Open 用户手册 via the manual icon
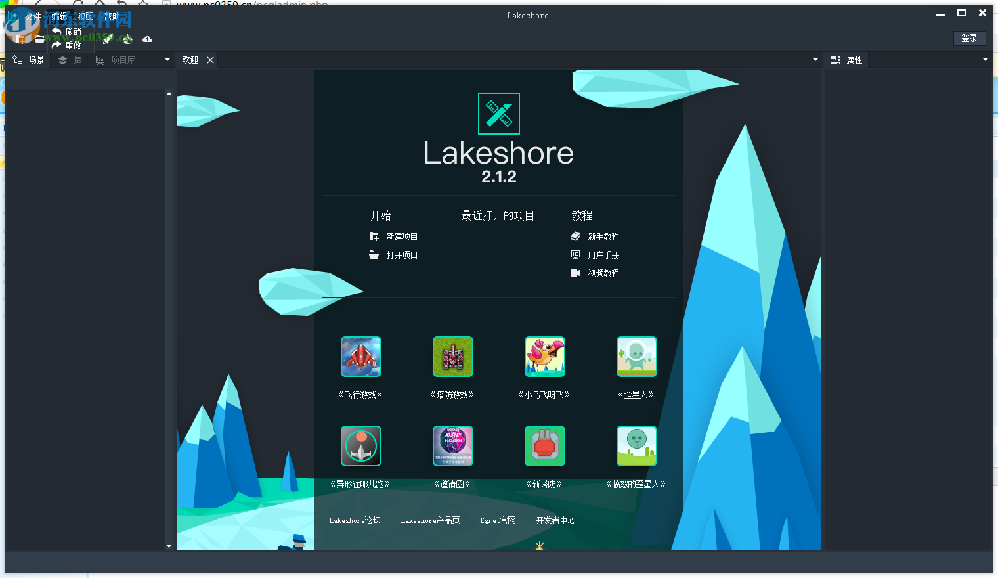998x578 pixels. 576,255
